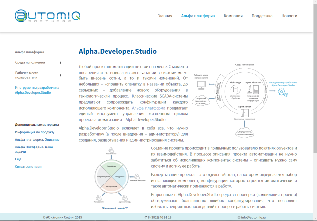Click the Администраторы people icon

(x=125, y=198)
